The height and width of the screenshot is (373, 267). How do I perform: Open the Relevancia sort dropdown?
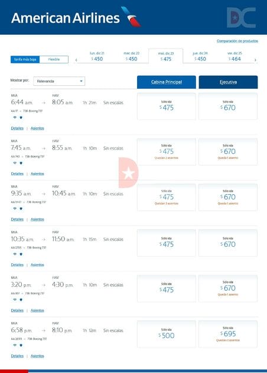59,81
